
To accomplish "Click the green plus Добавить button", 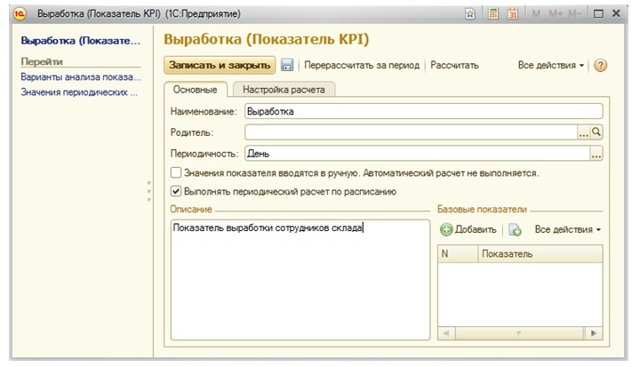I will click(468, 230).
